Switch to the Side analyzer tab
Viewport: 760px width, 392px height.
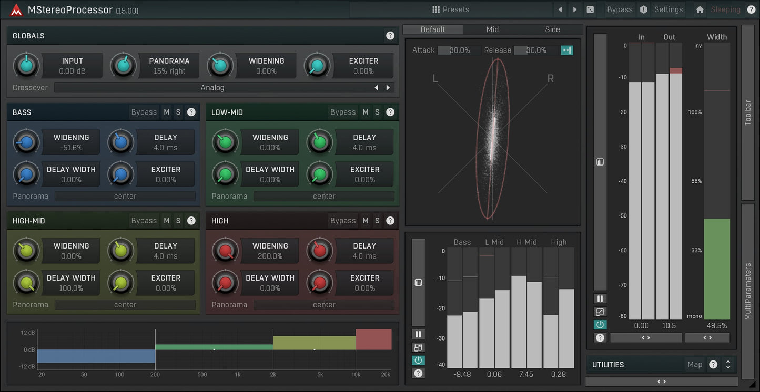pyautogui.click(x=552, y=29)
